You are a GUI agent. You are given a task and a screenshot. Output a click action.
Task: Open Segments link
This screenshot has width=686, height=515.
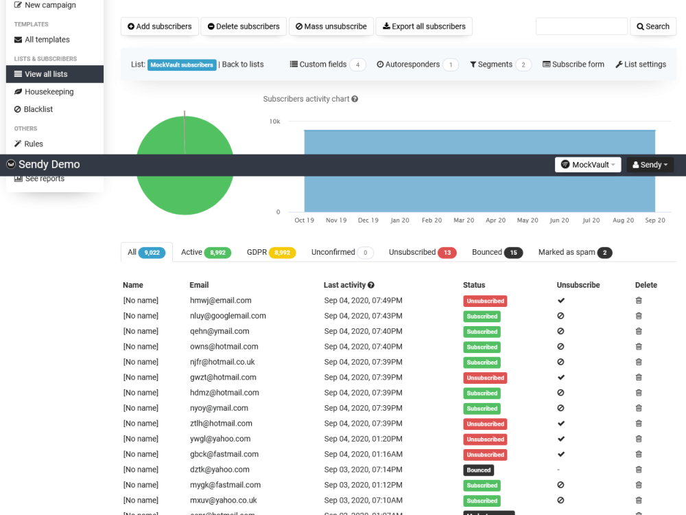pyautogui.click(x=501, y=65)
